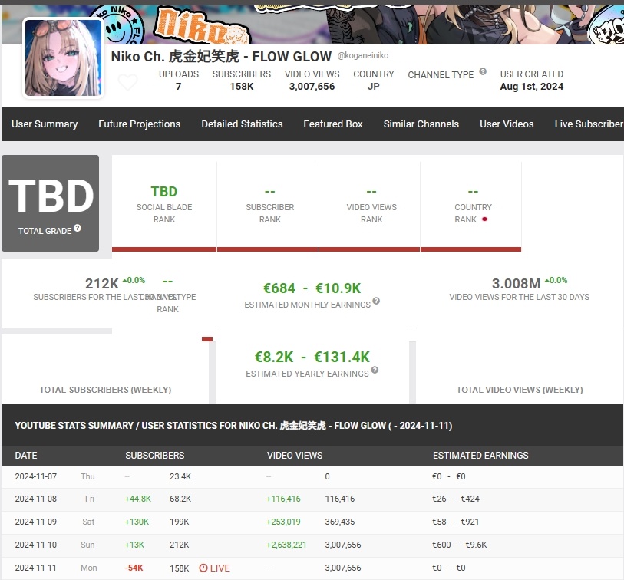The image size is (624, 580).
Task: Click the Total Video Views (Weekly) label
Action: (520, 390)
